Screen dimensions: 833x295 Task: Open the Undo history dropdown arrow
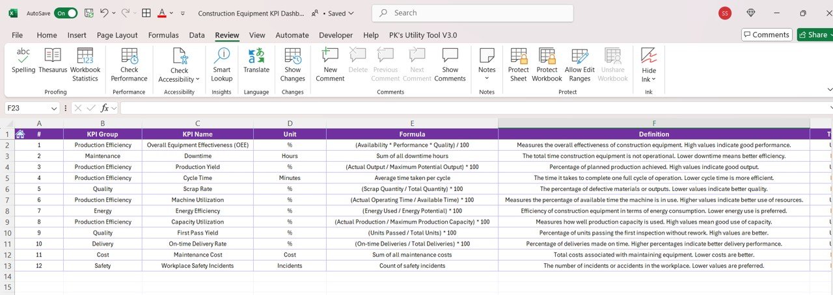pos(114,13)
